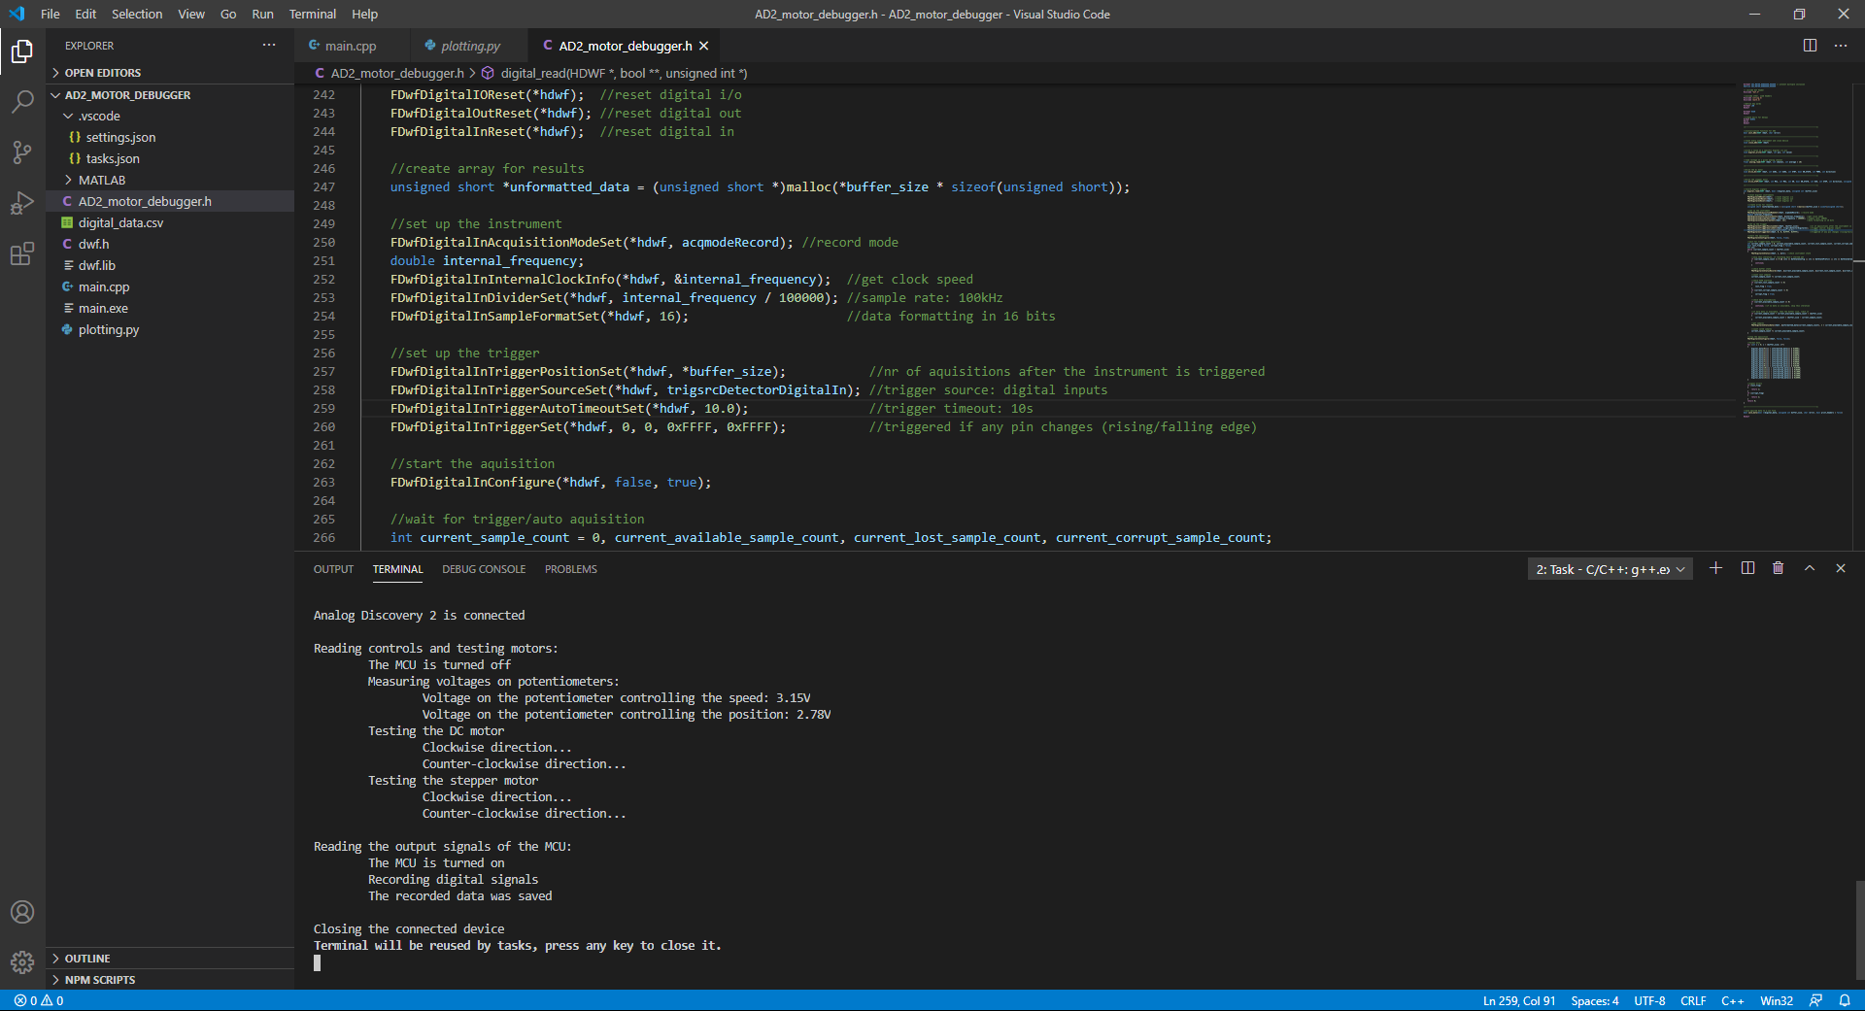Open the editor More Actions ellipsis

coord(1841,46)
